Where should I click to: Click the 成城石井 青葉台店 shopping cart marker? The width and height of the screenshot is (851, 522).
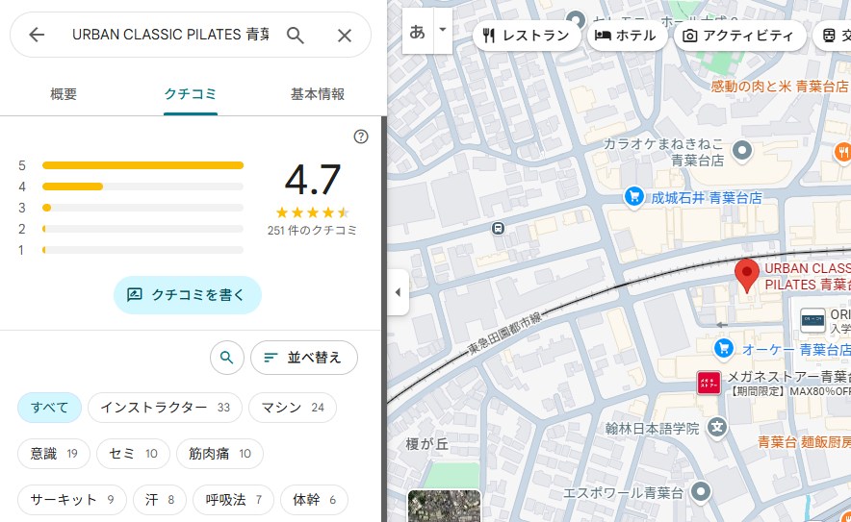coord(633,197)
